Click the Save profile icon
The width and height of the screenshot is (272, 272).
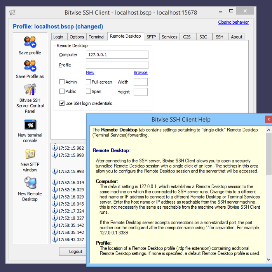click(x=30, y=42)
